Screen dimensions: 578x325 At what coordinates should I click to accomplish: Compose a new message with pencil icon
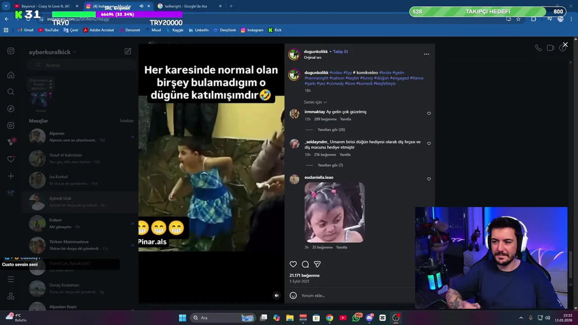pos(128,51)
